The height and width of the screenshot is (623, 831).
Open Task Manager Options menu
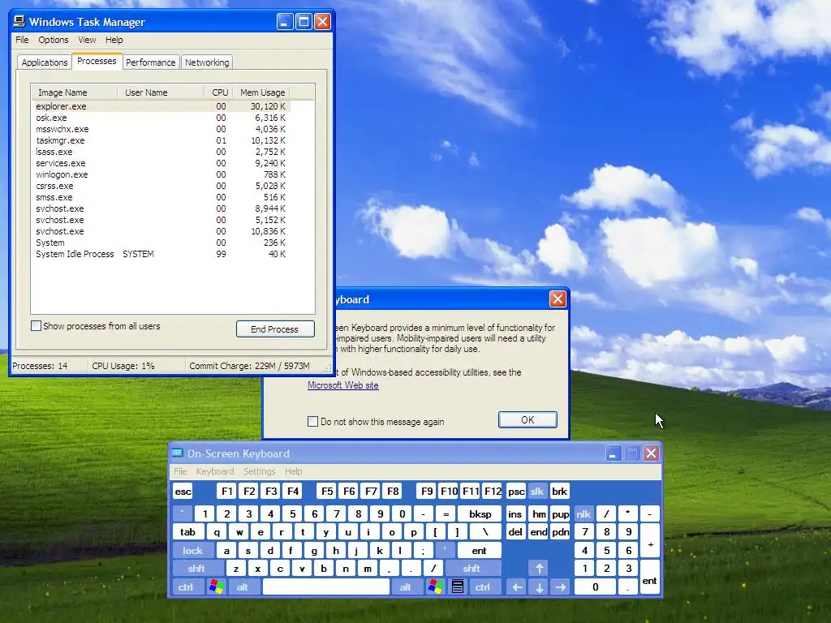click(54, 40)
